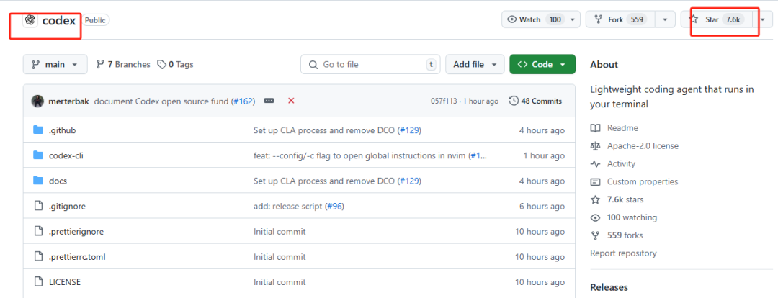This screenshot has width=778, height=298.
Task: Click the .prettierignore file icon
Action: pos(38,231)
